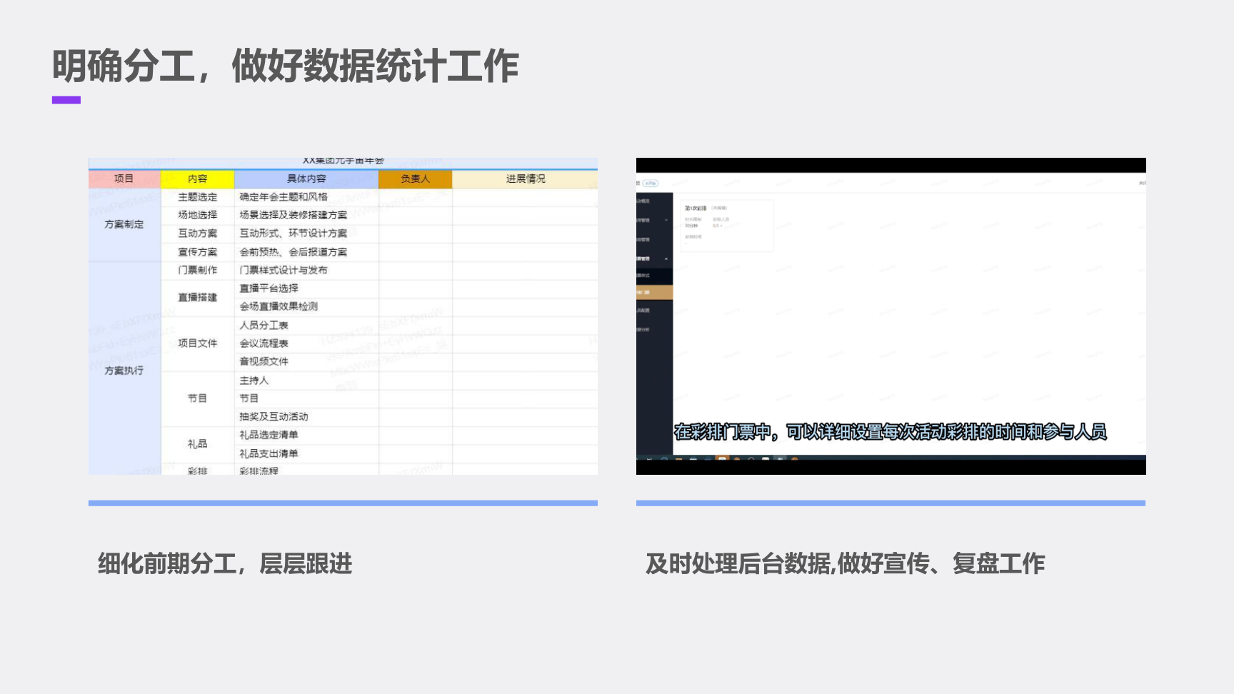Select the 互动方案 cell
1234x694 pixels.
pos(198,233)
